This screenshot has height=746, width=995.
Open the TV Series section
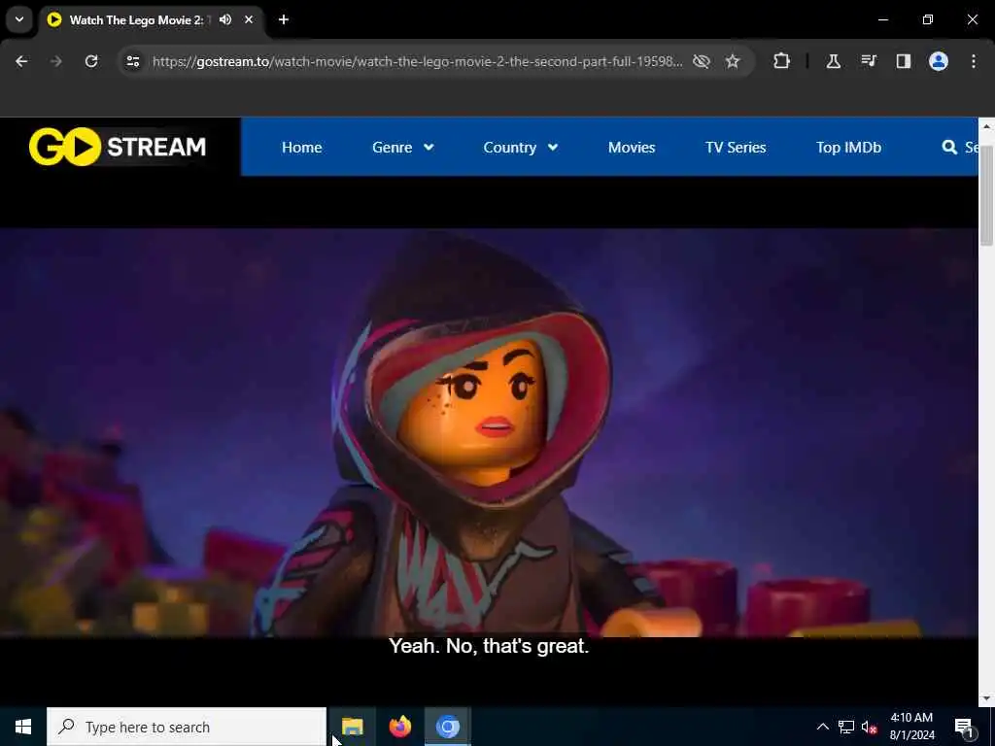736,148
